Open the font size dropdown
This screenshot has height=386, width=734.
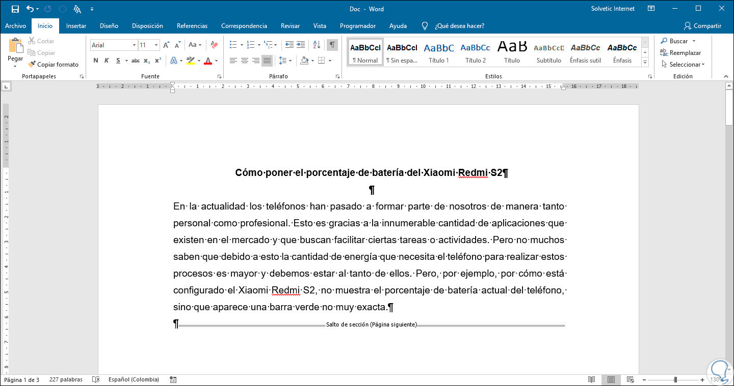click(x=156, y=45)
